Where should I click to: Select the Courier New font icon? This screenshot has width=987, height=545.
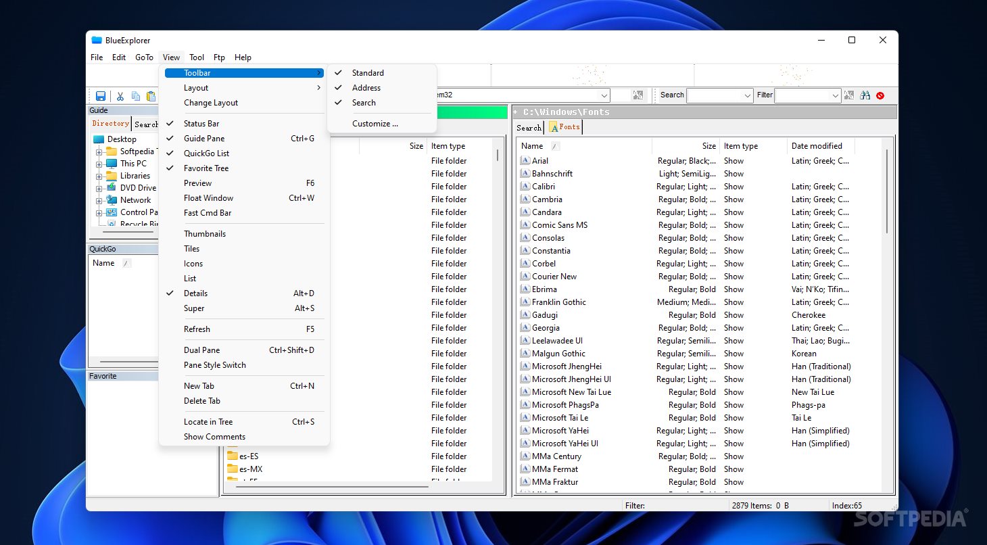pyautogui.click(x=525, y=277)
